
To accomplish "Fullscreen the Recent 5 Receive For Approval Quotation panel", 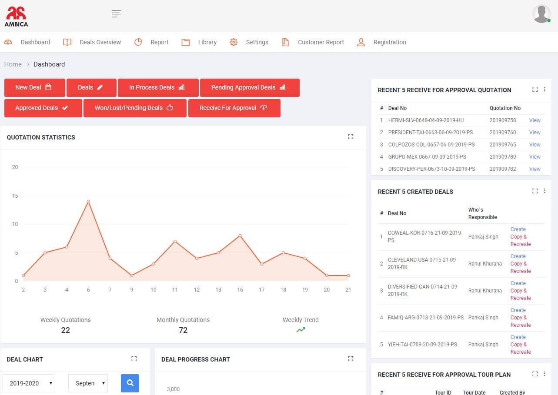I will (x=535, y=90).
